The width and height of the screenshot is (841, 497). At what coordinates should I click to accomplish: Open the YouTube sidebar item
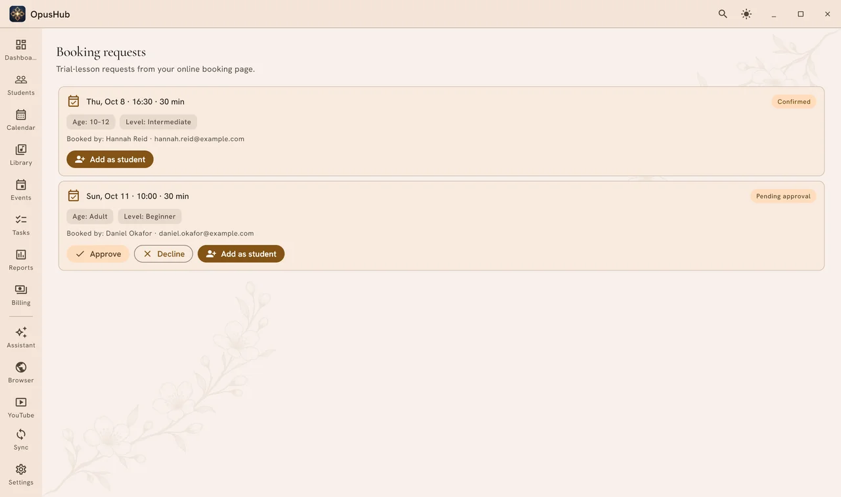point(21,407)
